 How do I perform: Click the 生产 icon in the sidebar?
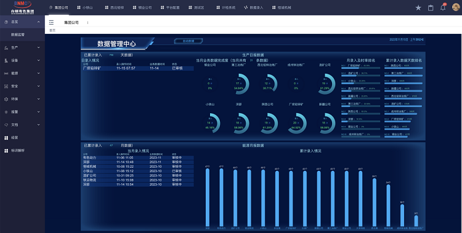(6, 48)
